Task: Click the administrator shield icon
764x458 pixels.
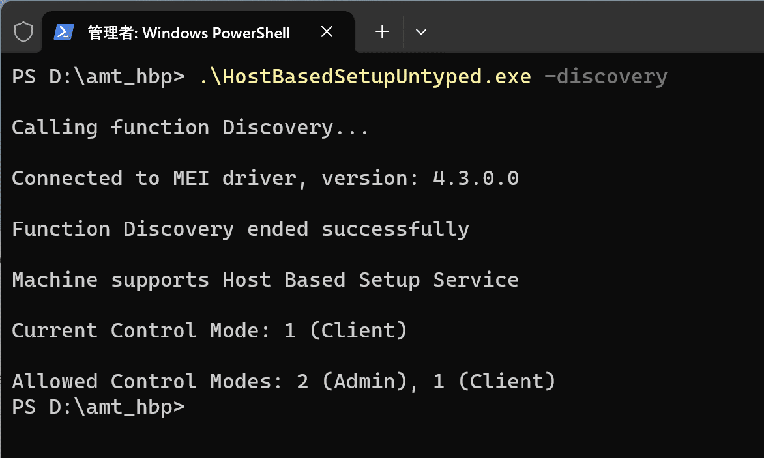Action: click(x=23, y=33)
